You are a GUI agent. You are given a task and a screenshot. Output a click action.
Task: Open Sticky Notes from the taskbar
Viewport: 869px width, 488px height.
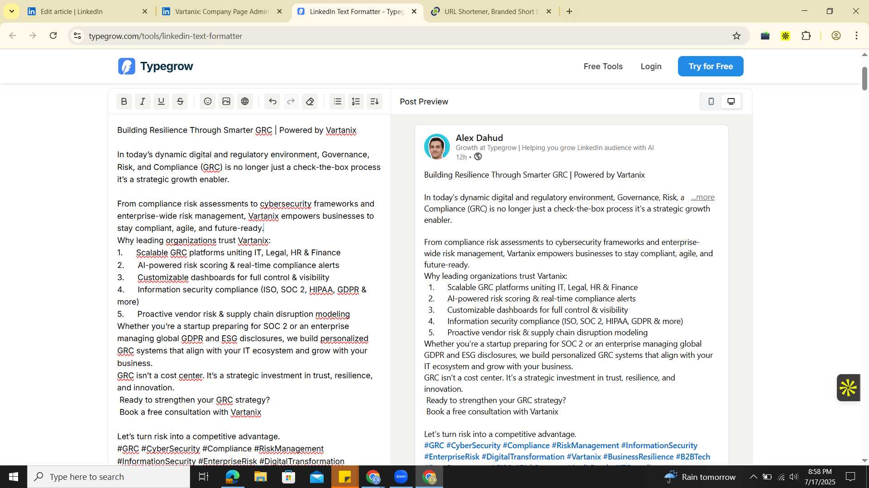(x=345, y=477)
